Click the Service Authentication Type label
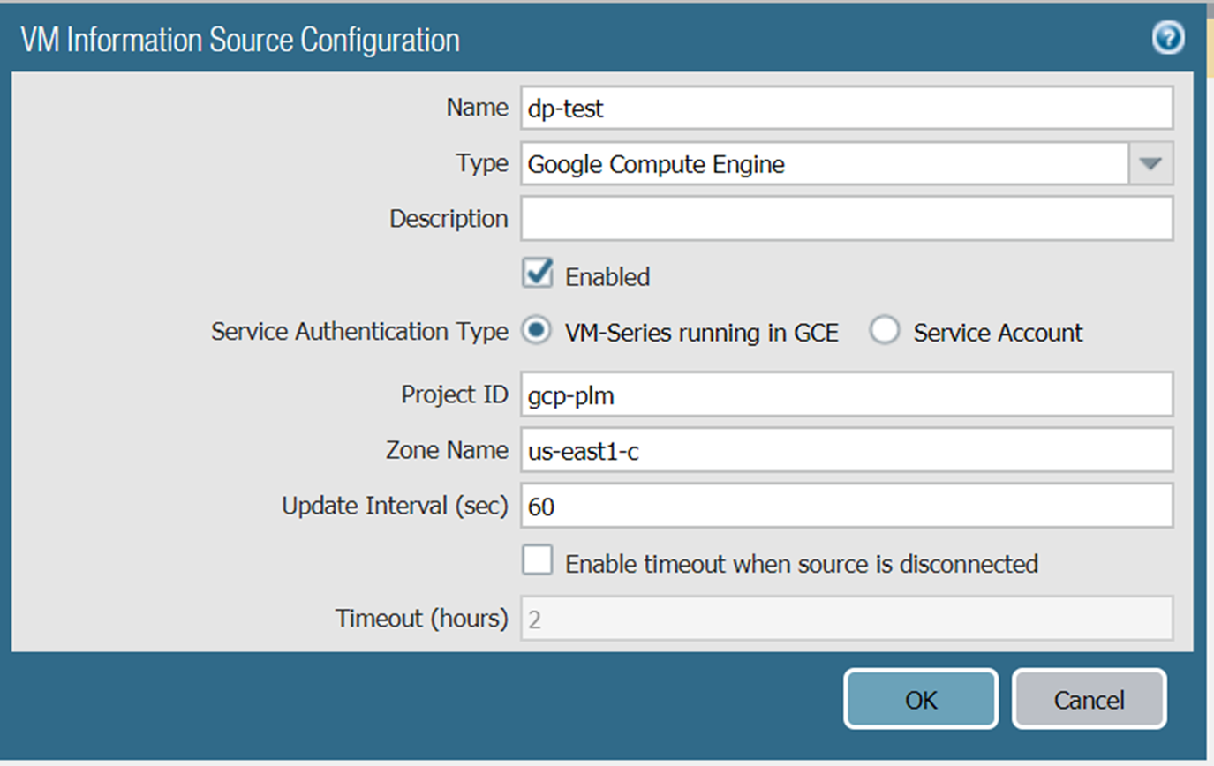 pyautogui.click(x=359, y=332)
